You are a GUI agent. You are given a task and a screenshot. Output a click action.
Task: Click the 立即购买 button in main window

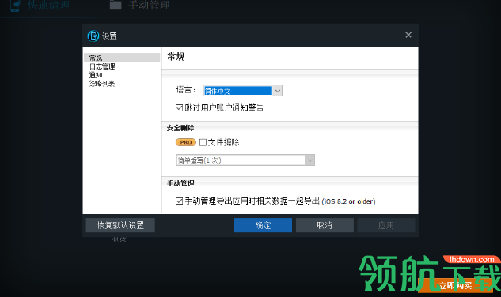point(455,285)
